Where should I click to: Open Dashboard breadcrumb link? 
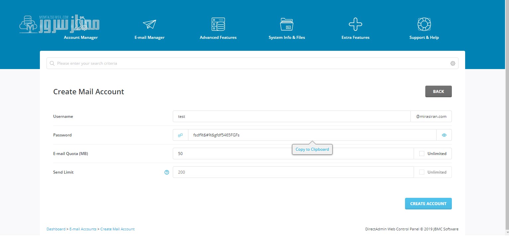coord(56,229)
